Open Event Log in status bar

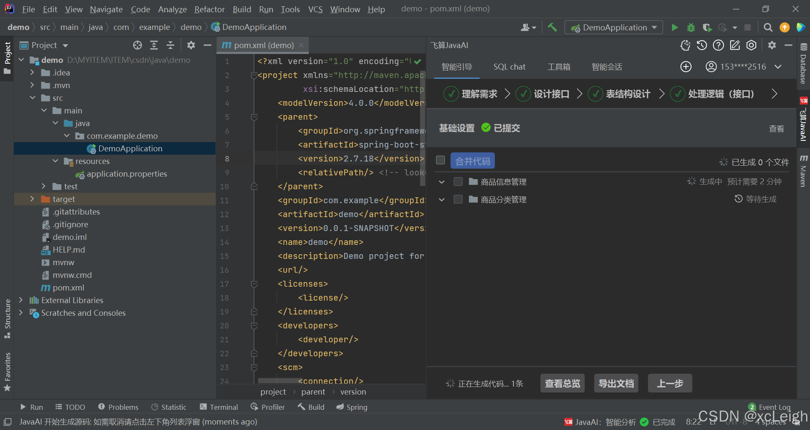click(769, 407)
